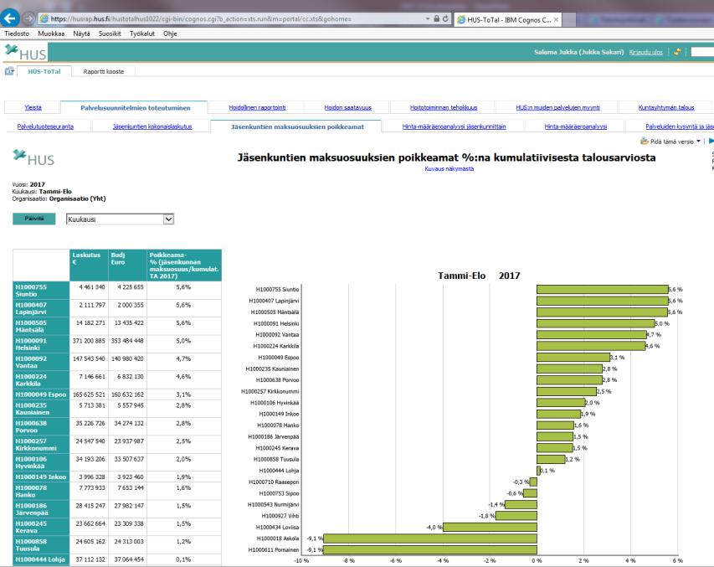Click the Helsinki 5,0 % chart bar
The width and height of the screenshot is (714, 567).
pyautogui.click(x=596, y=323)
